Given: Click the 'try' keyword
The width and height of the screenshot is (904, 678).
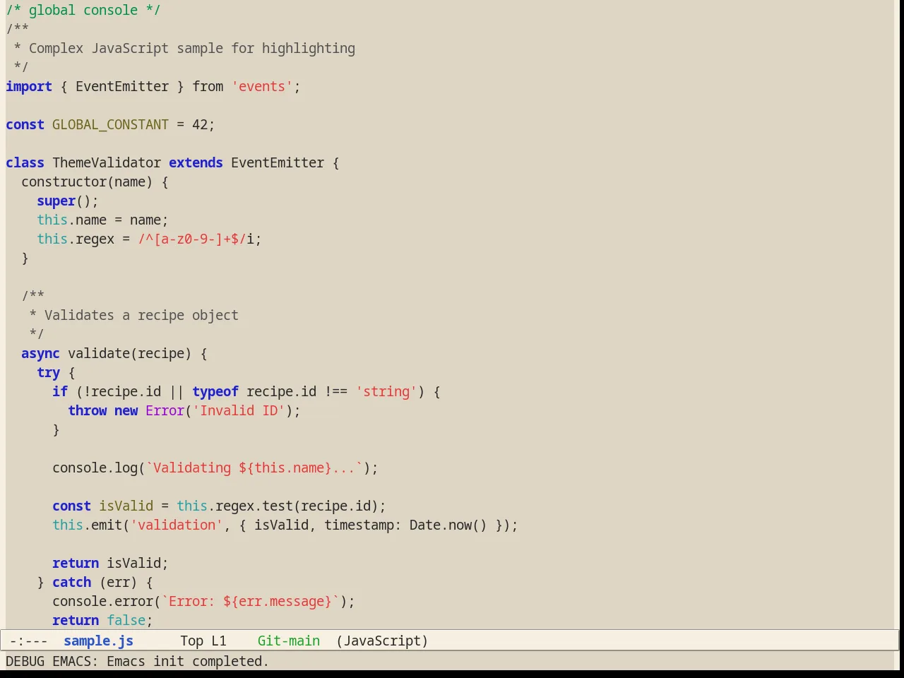Looking at the screenshot, I should click(x=48, y=372).
